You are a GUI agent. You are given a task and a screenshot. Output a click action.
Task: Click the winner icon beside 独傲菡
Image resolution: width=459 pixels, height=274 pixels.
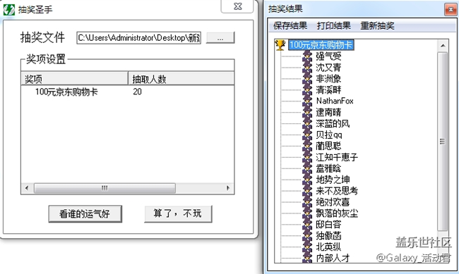click(307, 235)
